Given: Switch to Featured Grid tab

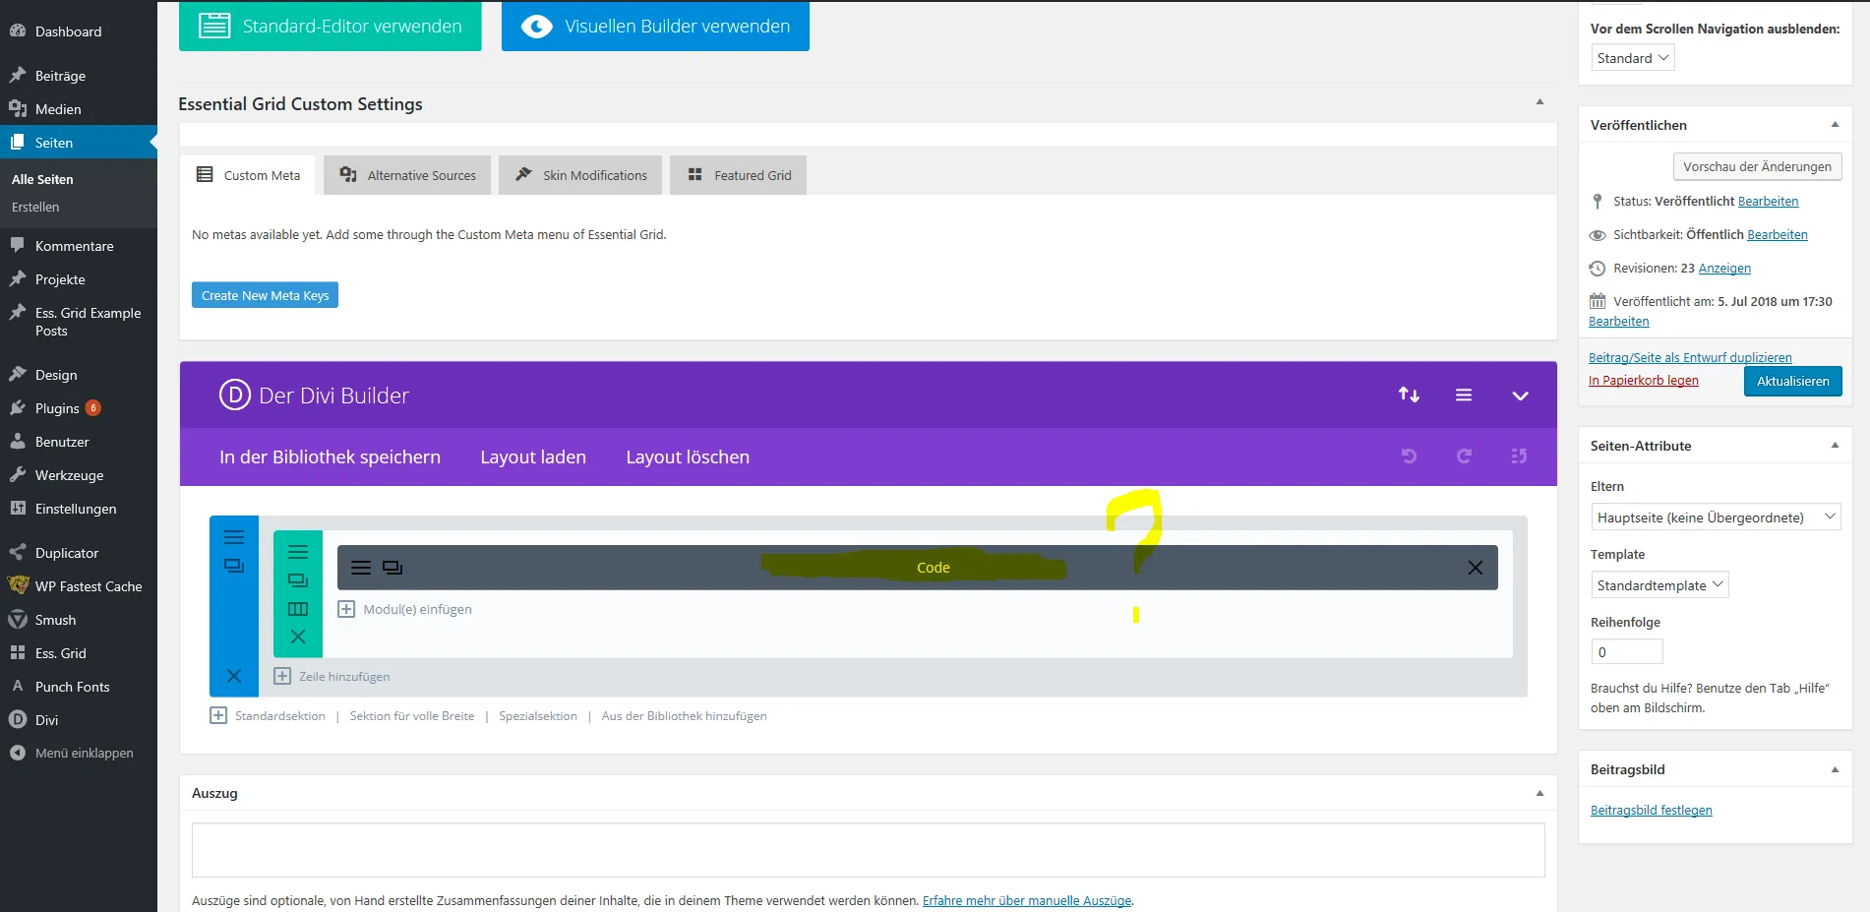Looking at the screenshot, I should click(x=739, y=175).
